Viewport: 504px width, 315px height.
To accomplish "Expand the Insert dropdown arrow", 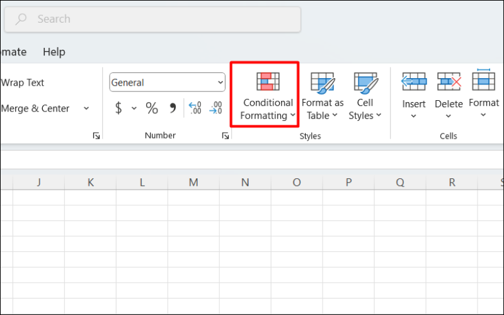I will pos(414,116).
